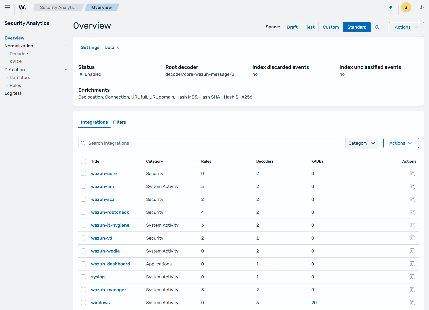Viewport: 429px width, 310px height.
Task: Inspect windows row details icon
Action: click(412, 303)
